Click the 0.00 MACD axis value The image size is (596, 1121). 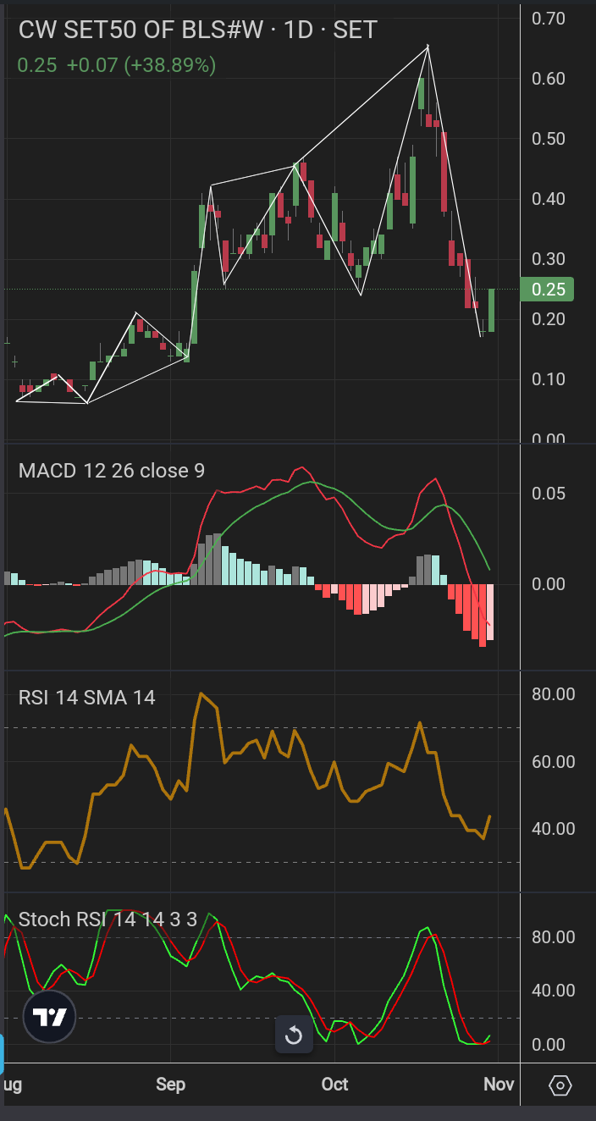pyautogui.click(x=548, y=584)
